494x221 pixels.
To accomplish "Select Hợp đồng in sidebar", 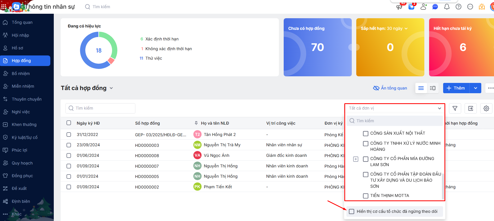I will click(x=25, y=61).
